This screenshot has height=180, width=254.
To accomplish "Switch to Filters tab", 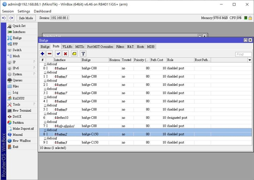I will [x=120, y=47].
